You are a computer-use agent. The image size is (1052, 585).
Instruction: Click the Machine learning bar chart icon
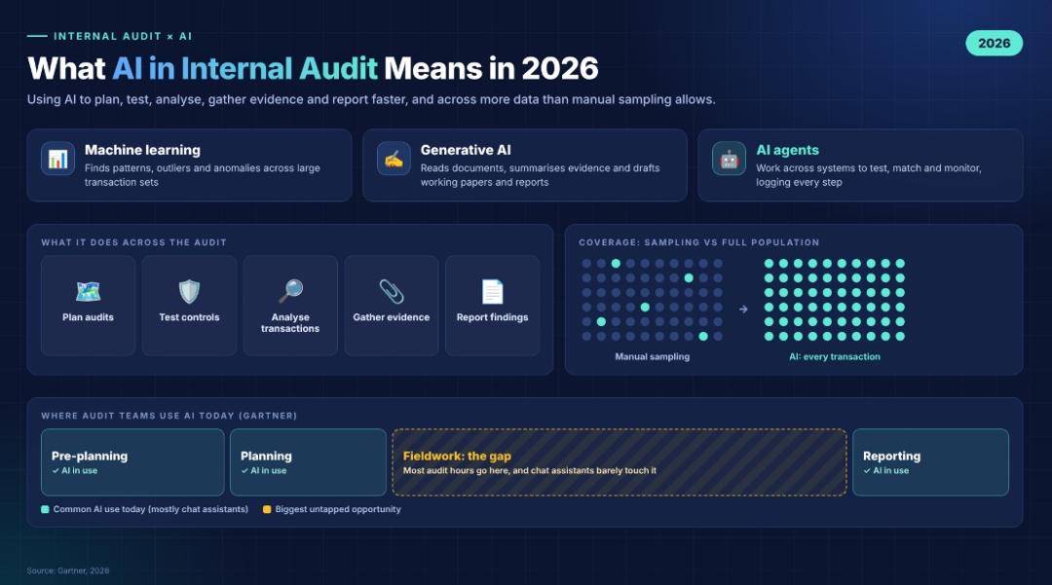tap(57, 159)
